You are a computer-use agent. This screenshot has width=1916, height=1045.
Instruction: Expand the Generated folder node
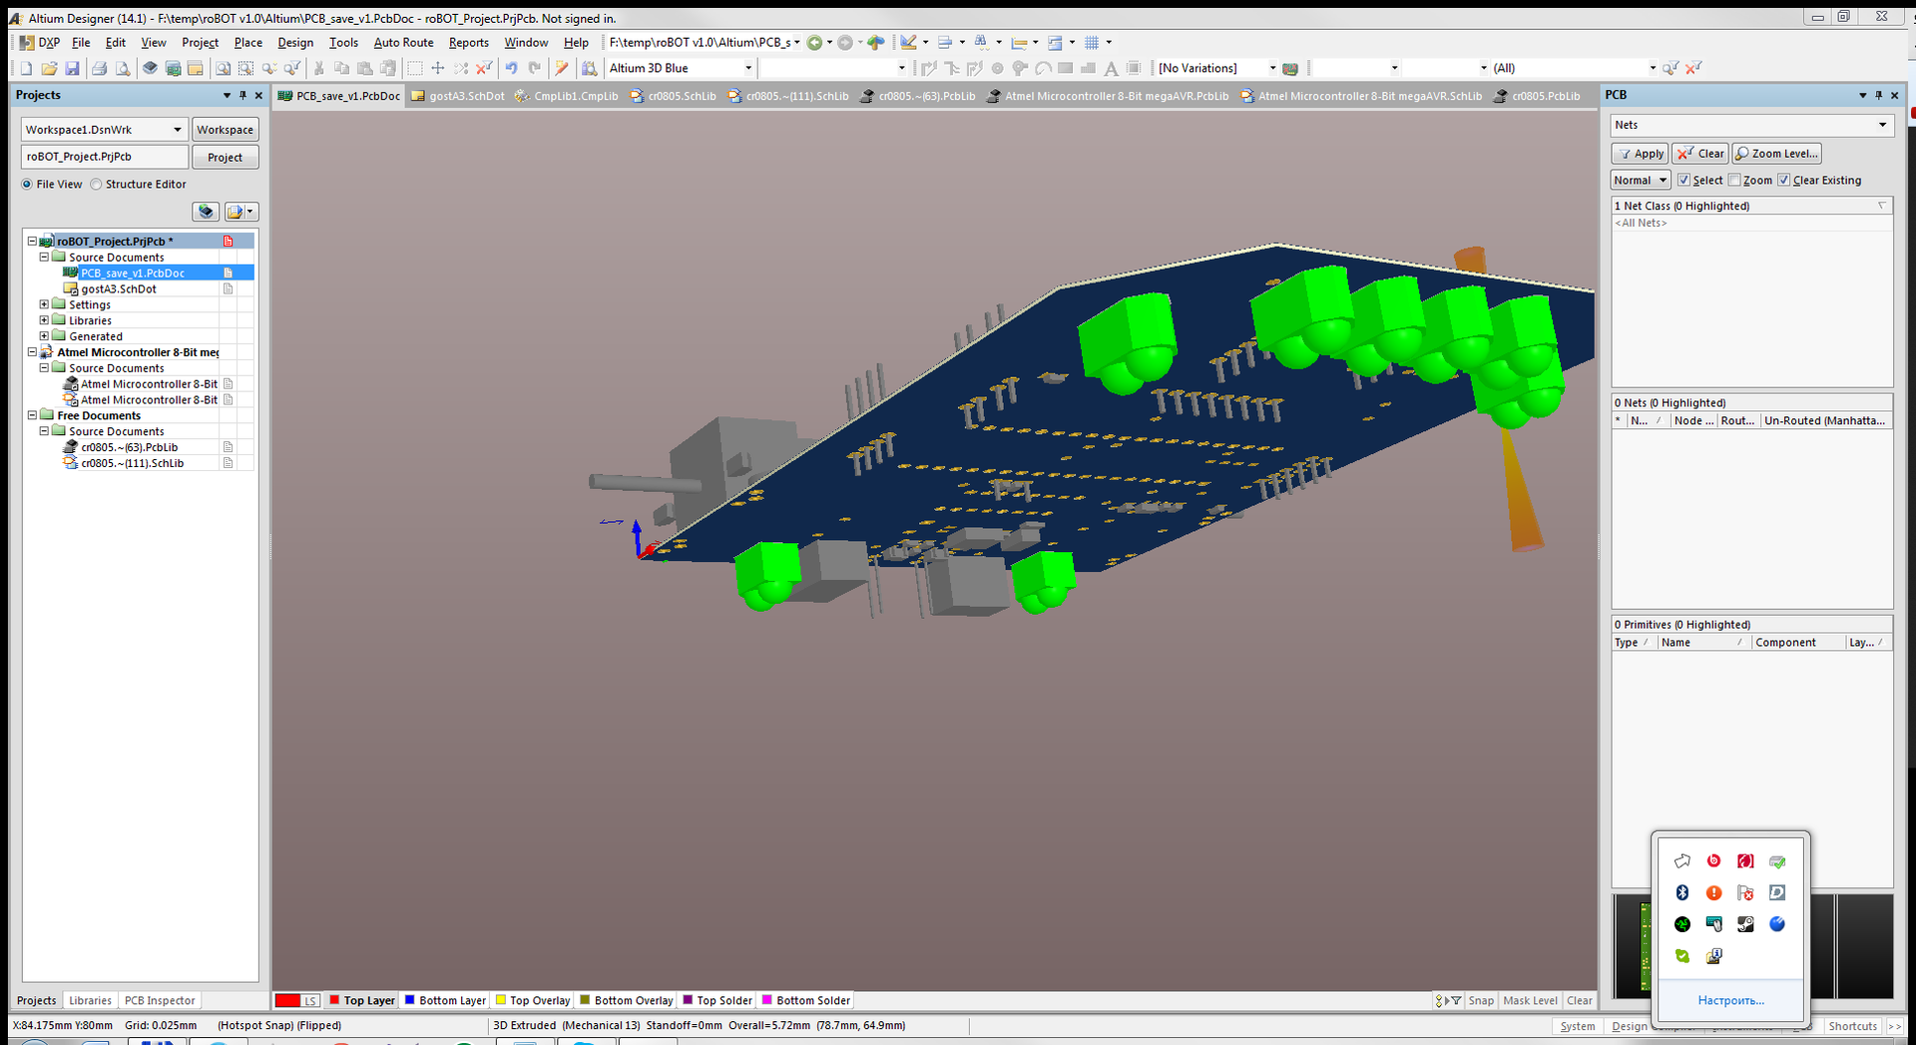[44, 336]
